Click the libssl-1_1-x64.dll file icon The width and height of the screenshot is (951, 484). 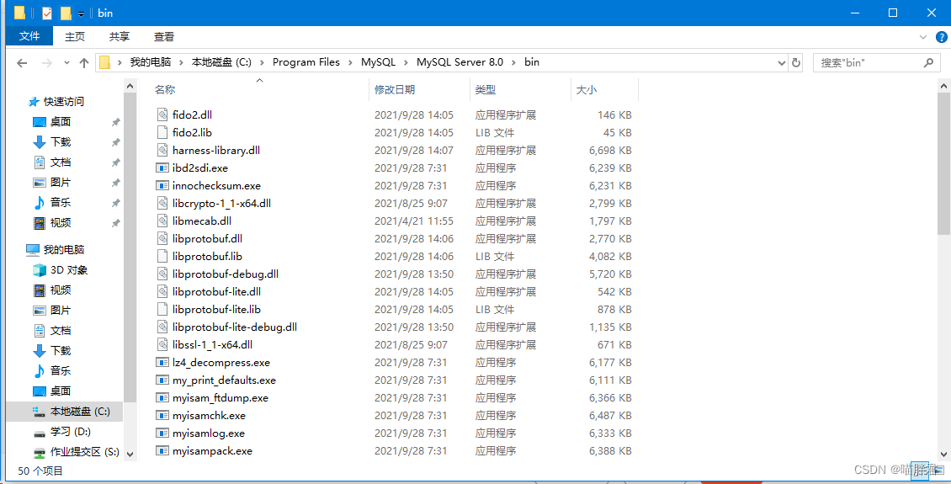(162, 345)
